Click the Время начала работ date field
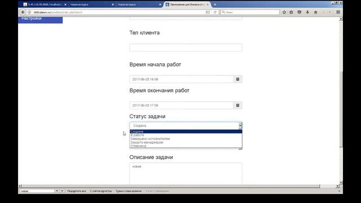Screen dimensions: 361x203 pyautogui.click(x=182, y=79)
